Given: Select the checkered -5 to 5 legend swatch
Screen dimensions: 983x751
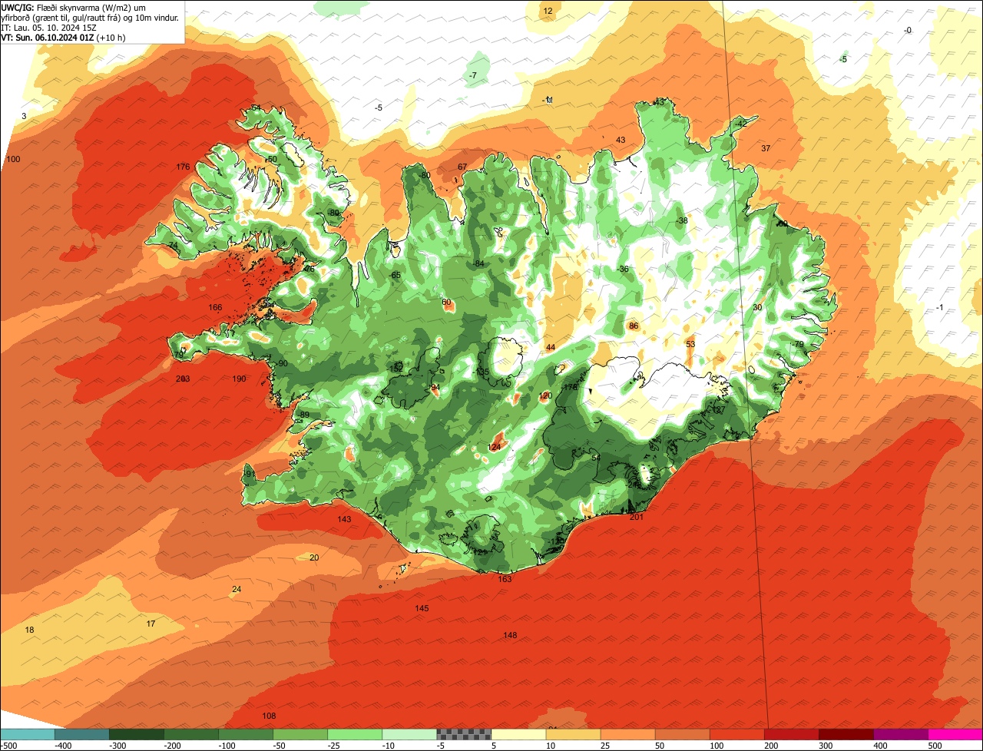Looking at the screenshot, I should tap(464, 734).
